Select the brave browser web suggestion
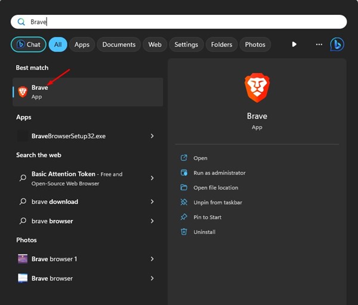Viewport: 358px width, 305px height. (x=88, y=221)
